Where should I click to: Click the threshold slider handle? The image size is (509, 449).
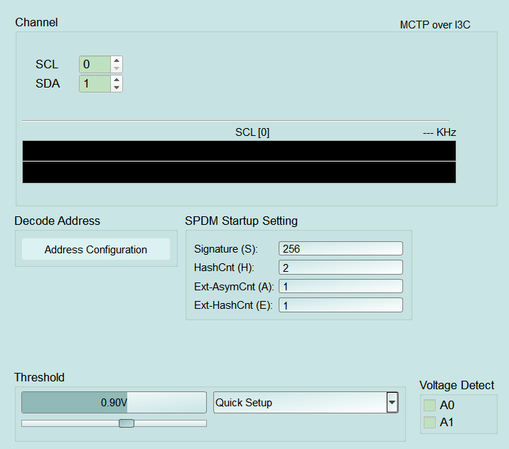(x=127, y=423)
